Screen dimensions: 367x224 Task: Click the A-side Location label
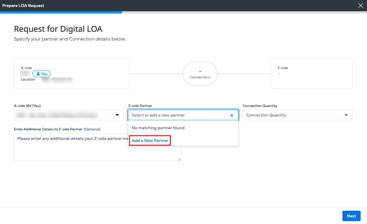pos(28,79)
